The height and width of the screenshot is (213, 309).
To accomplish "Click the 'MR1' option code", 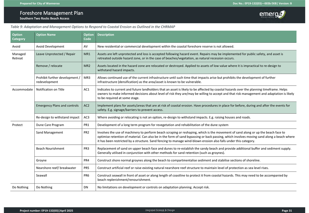I will pyautogui.click(x=87, y=54).
